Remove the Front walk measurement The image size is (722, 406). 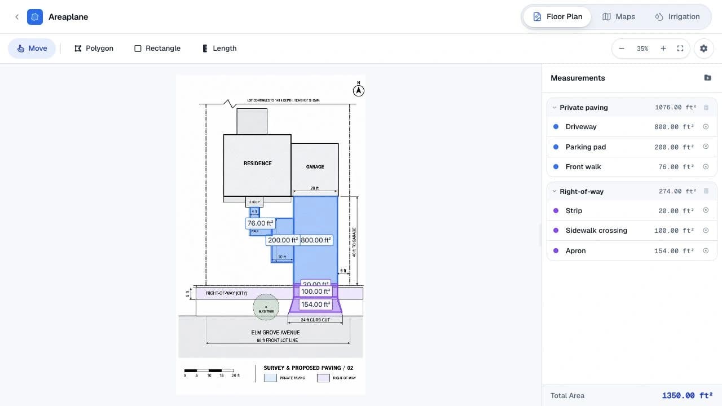(706, 167)
